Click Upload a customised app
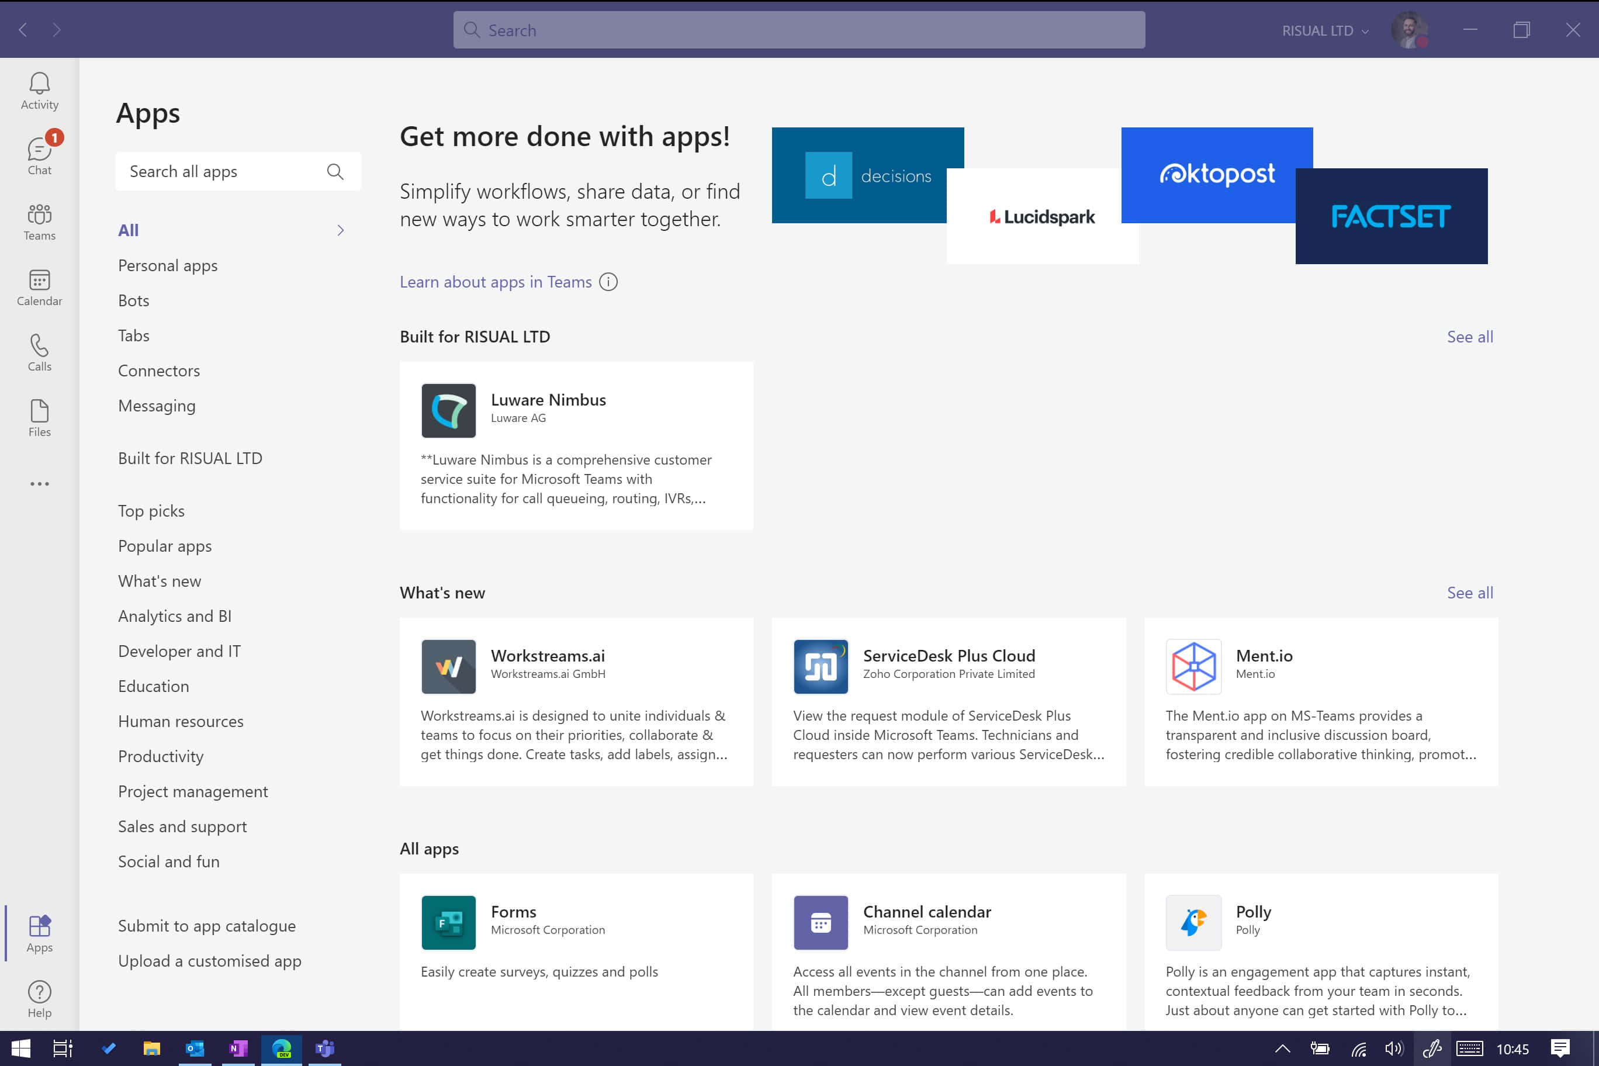Image resolution: width=1599 pixels, height=1066 pixels. point(209,961)
